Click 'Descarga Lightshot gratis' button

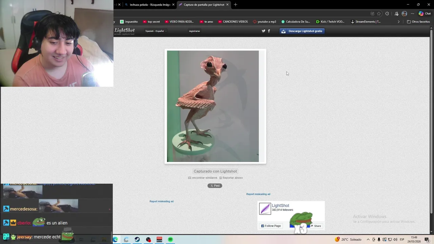click(302, 31)
